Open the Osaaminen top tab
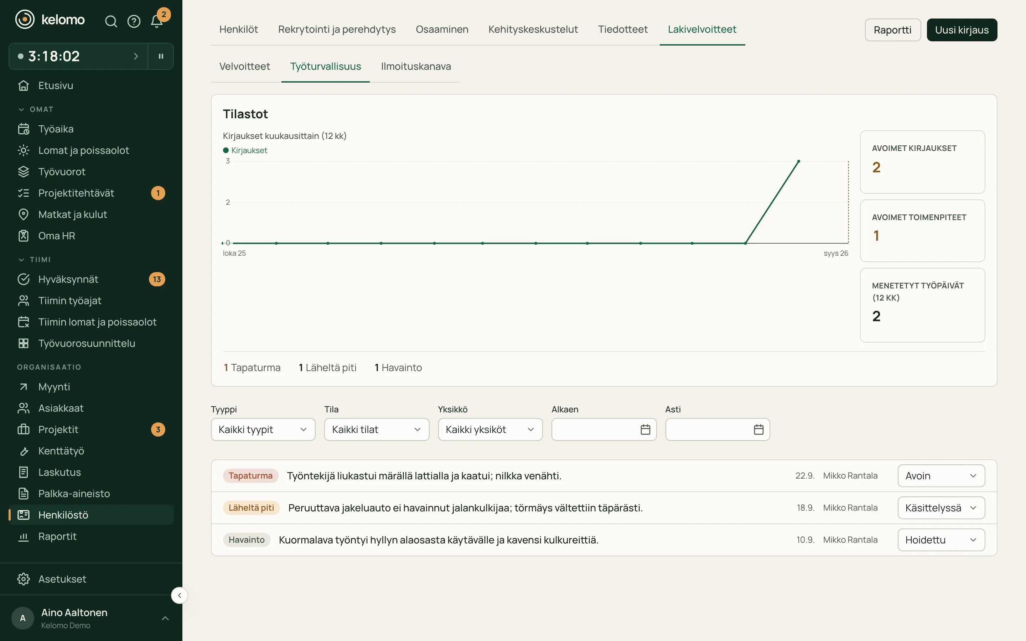 point(442,29)
